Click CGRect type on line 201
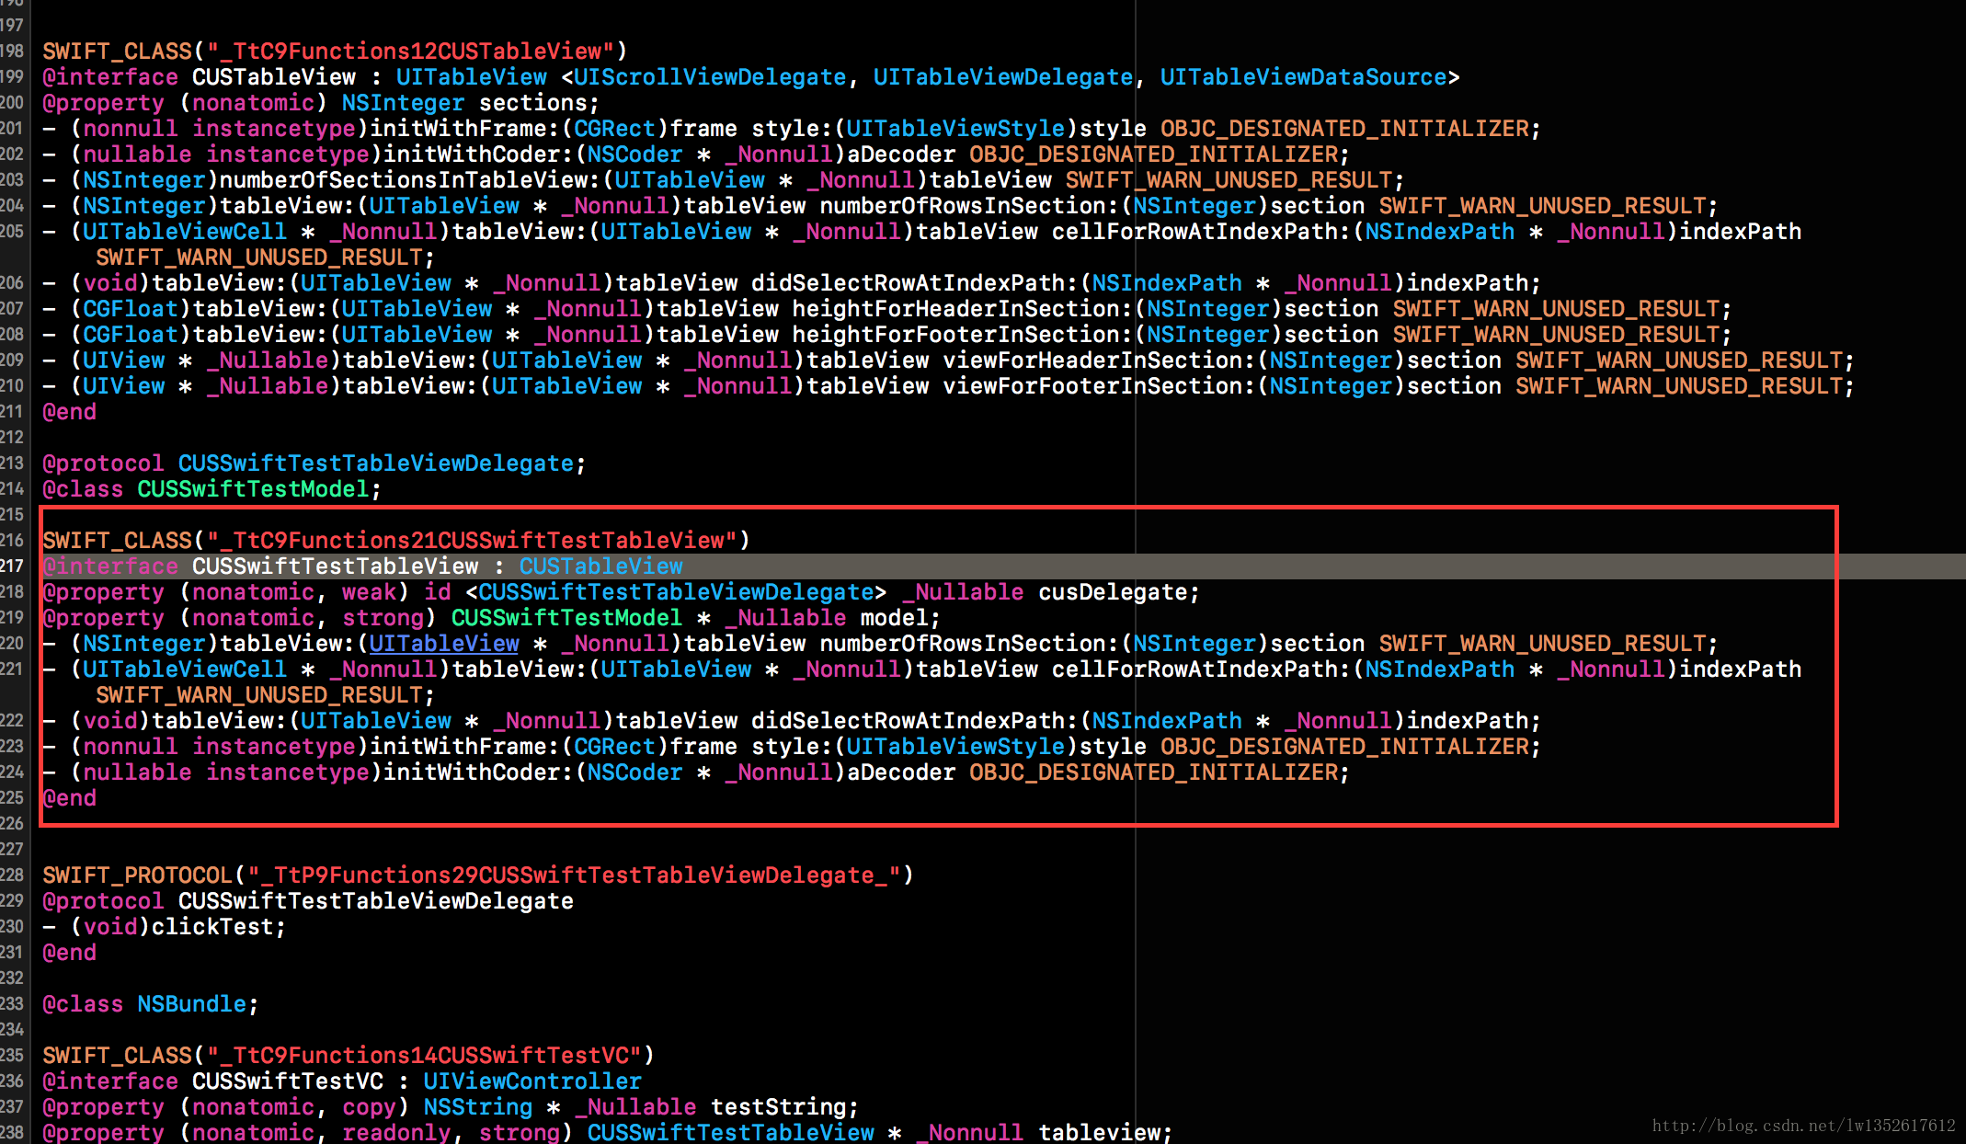1966x1144 pixels. click(x=614, y=129)
